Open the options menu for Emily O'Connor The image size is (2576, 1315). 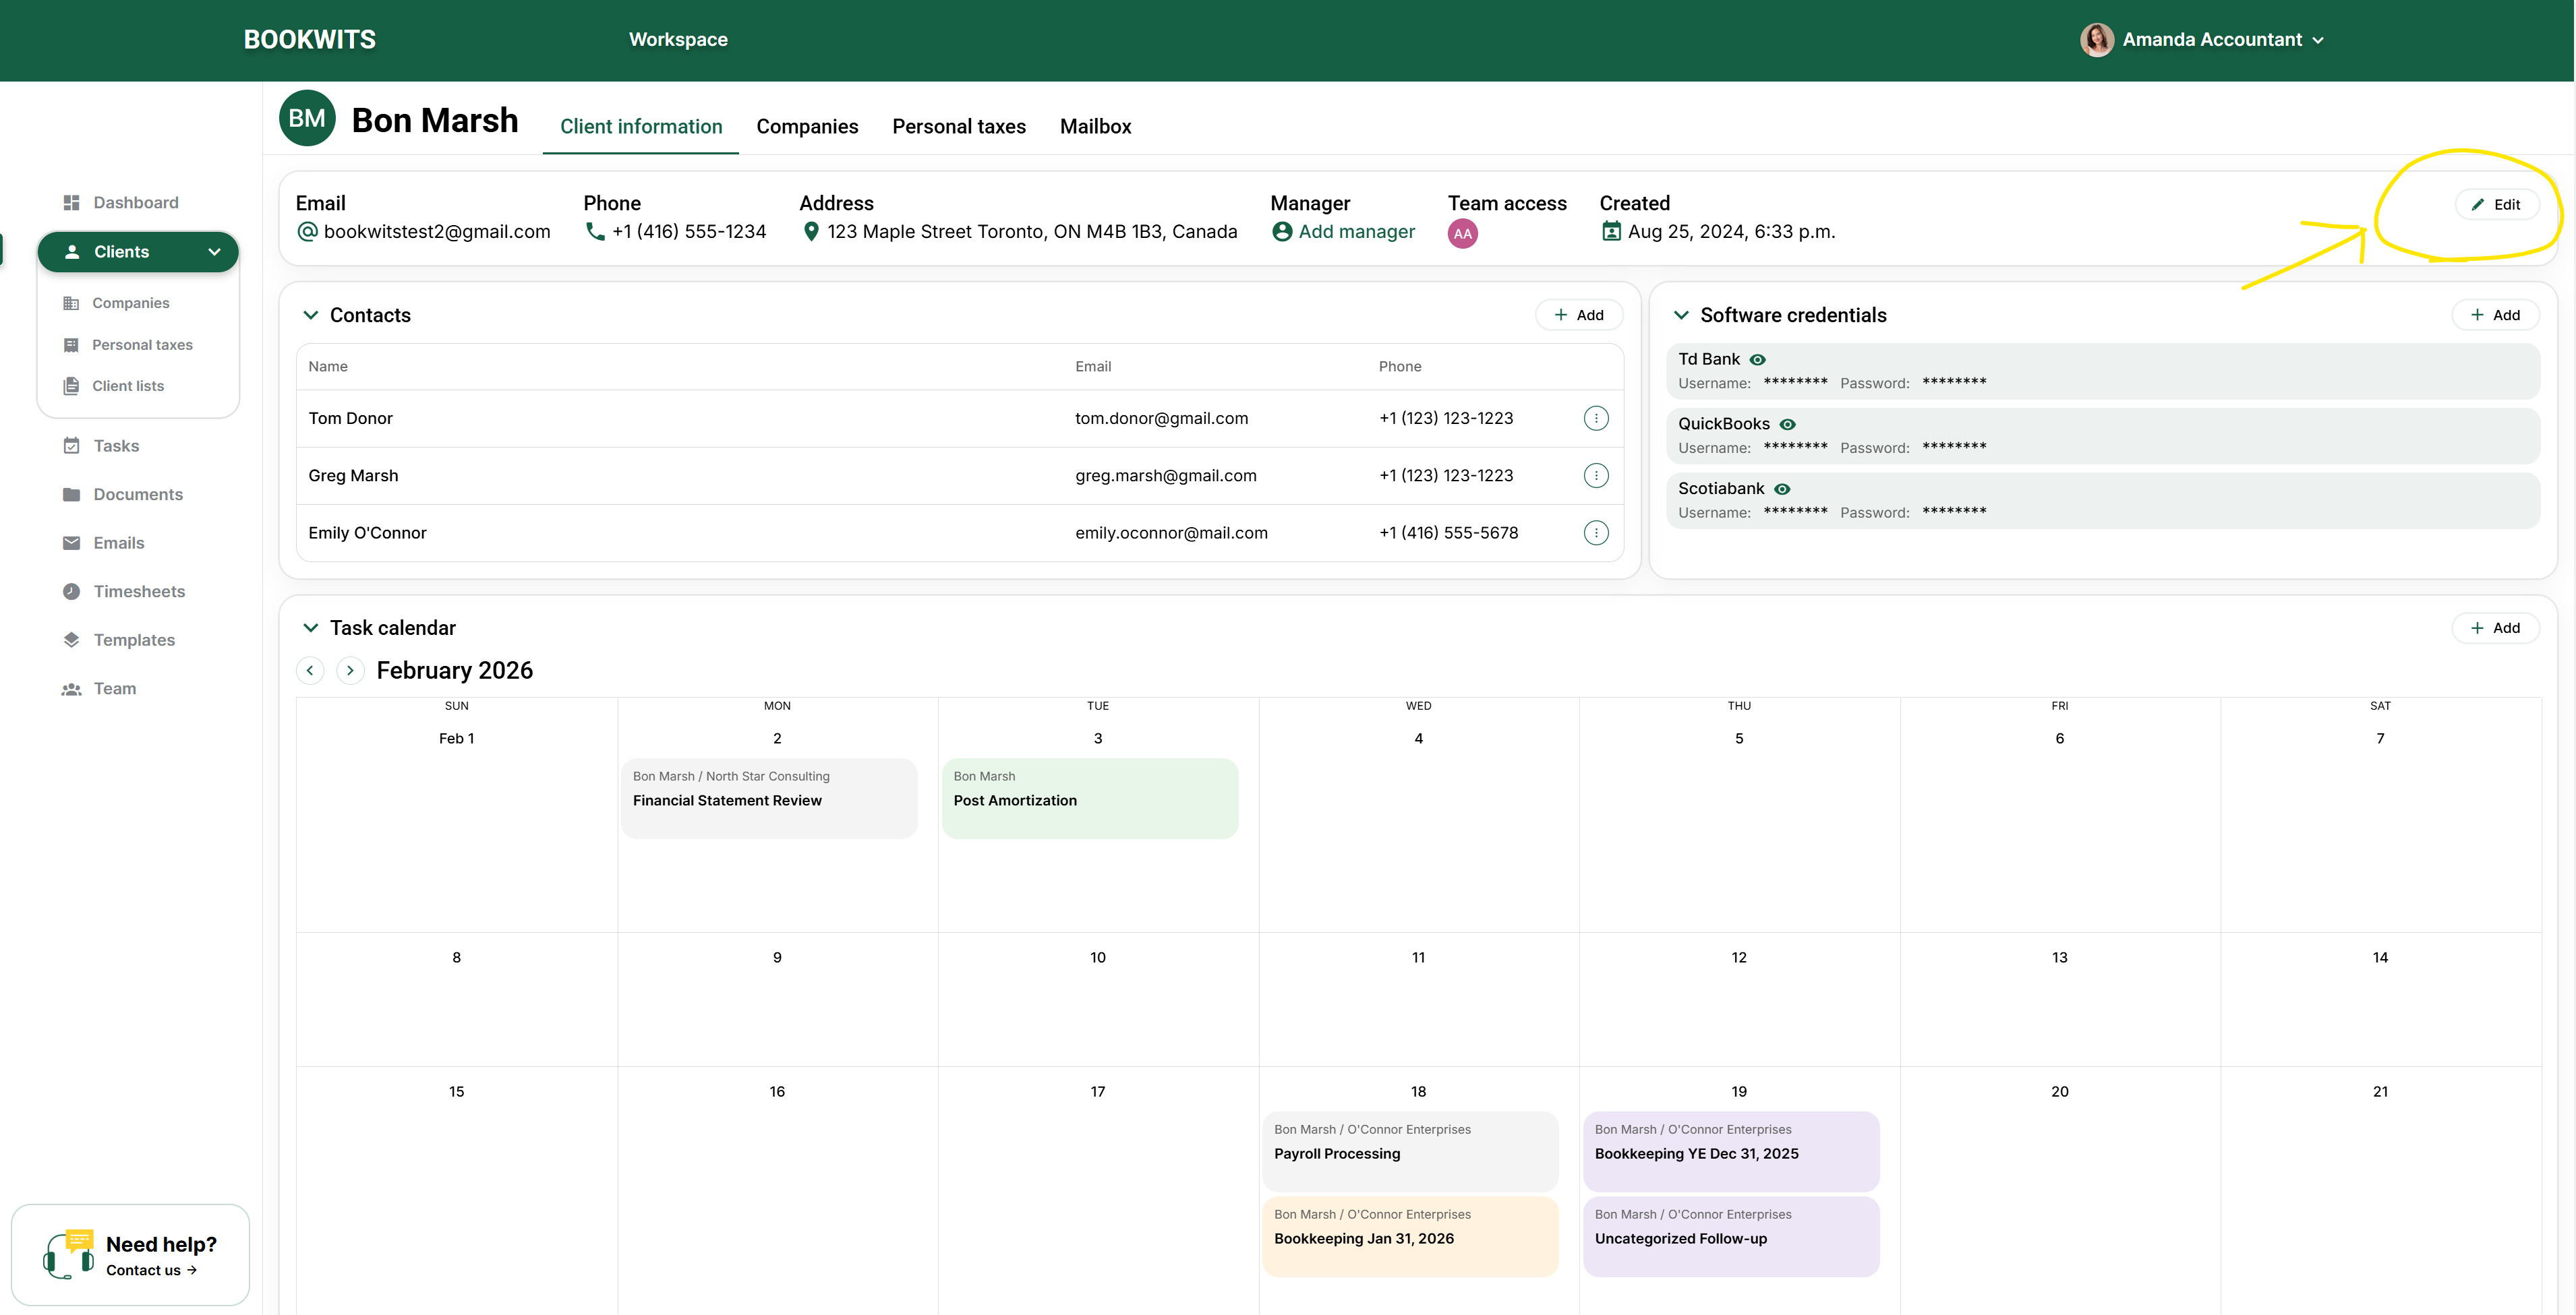coord(1596,532)
